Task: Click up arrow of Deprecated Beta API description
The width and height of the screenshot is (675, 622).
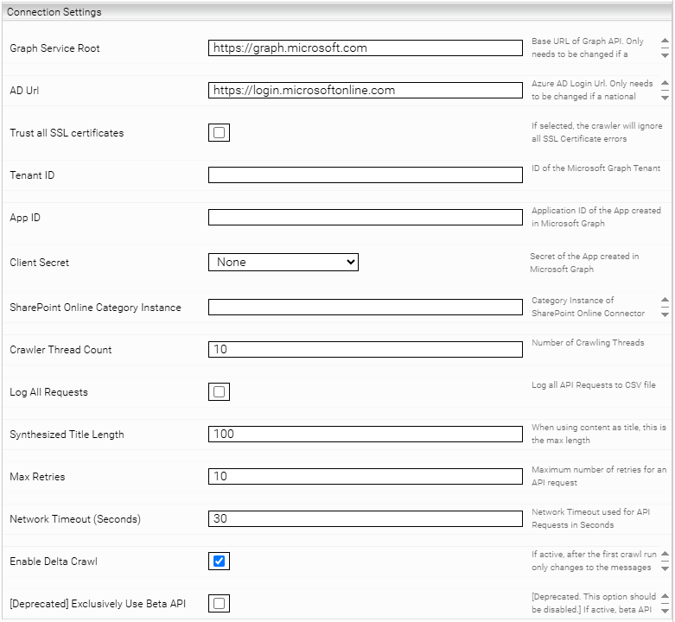Action: pyautogui.click(x=665, y=597)
